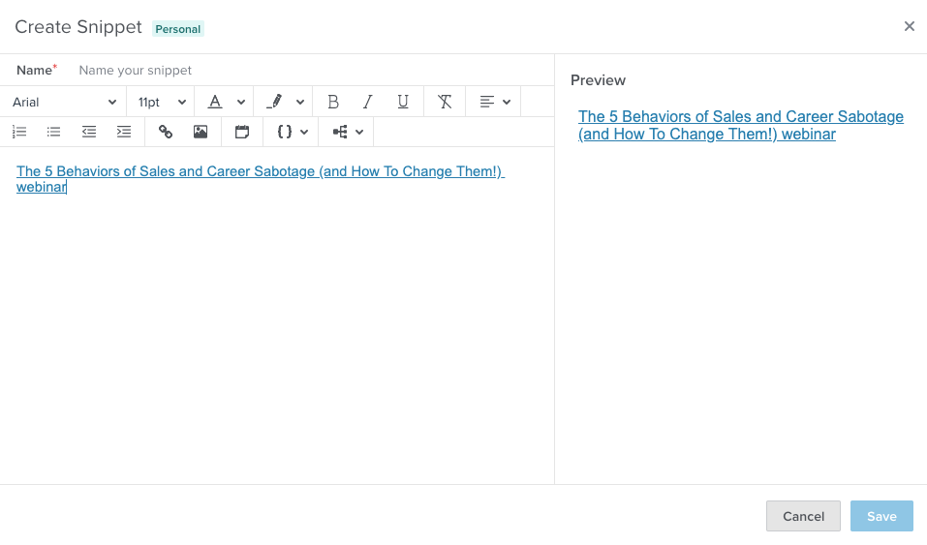Open the 11pt font size dropdown
This screenshot has width=927, height=545.
coord(162,102)
